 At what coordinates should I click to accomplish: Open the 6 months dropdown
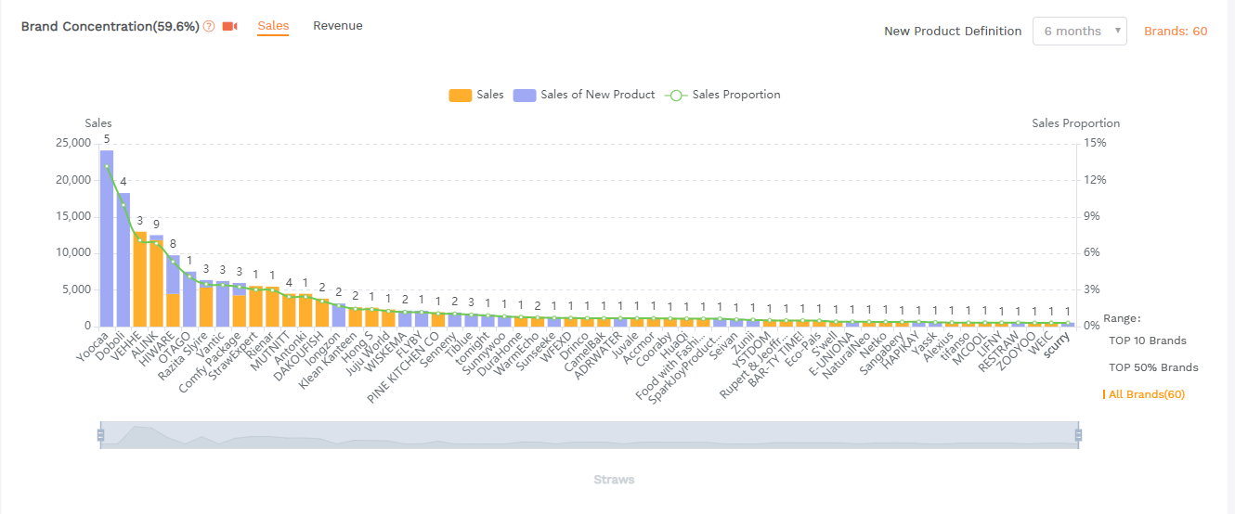point(1079,31)
